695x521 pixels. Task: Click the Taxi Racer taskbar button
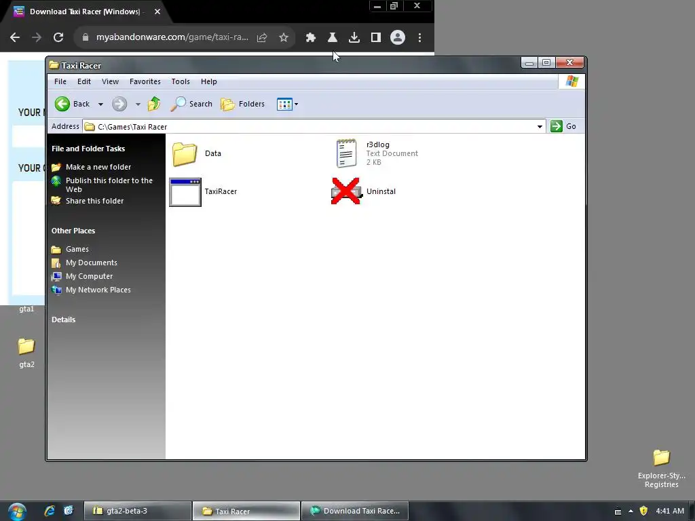tap(246, 511)
